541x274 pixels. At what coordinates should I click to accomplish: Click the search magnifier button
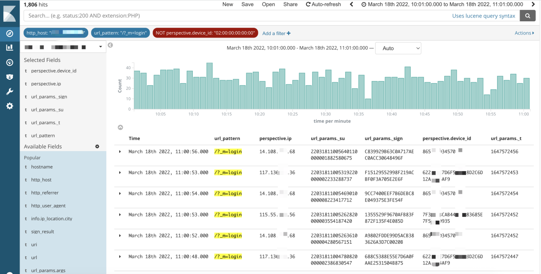pyautogui.click(x=528, y=16)
